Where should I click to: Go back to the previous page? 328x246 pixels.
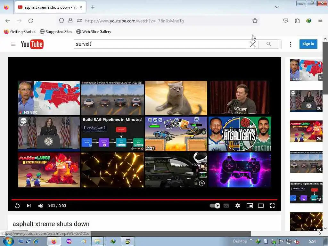(x=8, y=21)
